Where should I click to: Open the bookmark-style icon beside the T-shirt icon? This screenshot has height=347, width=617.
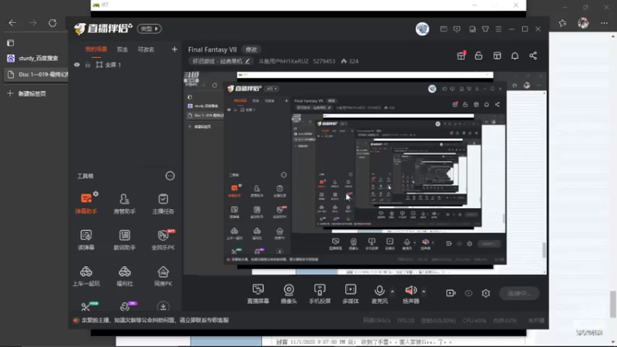coord(472,29)
